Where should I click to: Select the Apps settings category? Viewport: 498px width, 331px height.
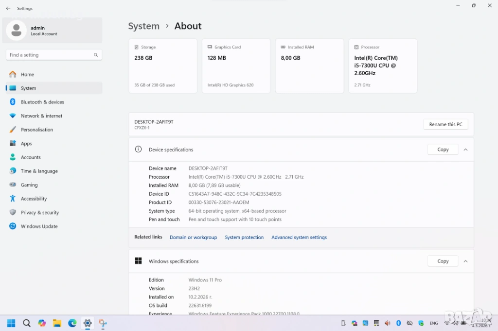(x=26, y=144)
